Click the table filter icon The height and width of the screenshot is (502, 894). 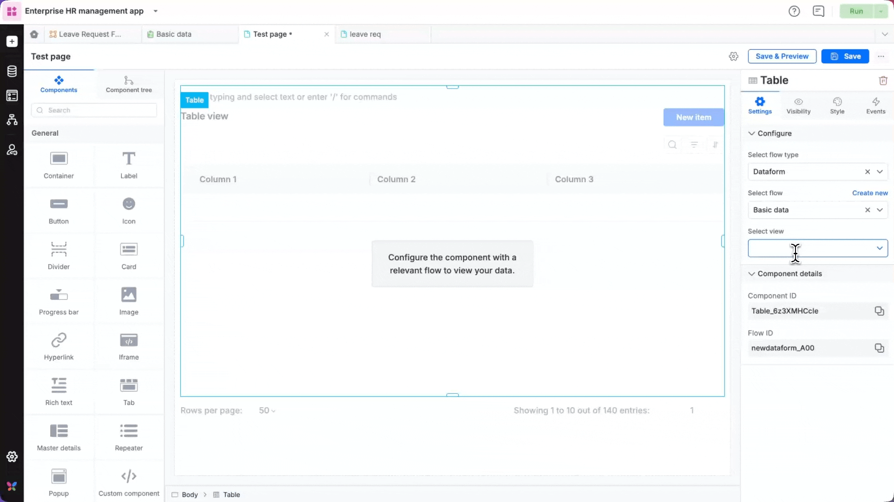pos(694,145)
